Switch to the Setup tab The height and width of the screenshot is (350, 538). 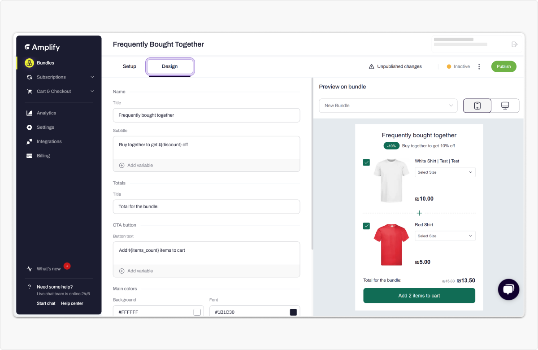[129, 66]
